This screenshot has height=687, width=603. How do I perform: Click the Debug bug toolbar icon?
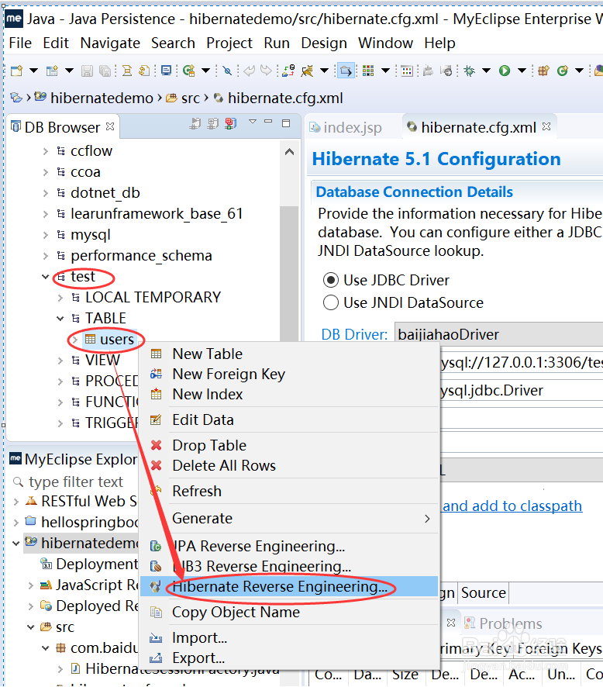tap(469, 71)
